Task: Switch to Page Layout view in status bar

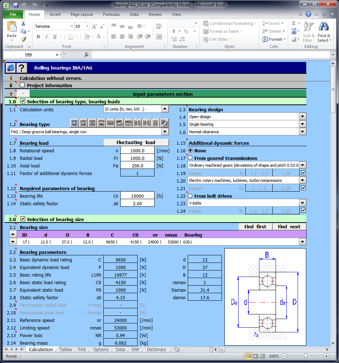Action: pyautogui.click(x=255, y=356)
